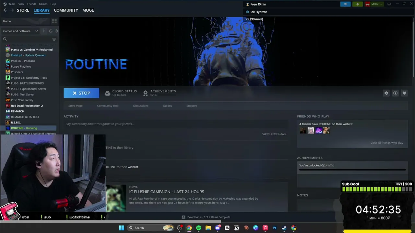Switch to the COMMUNITY tab

tap(66, 10)
